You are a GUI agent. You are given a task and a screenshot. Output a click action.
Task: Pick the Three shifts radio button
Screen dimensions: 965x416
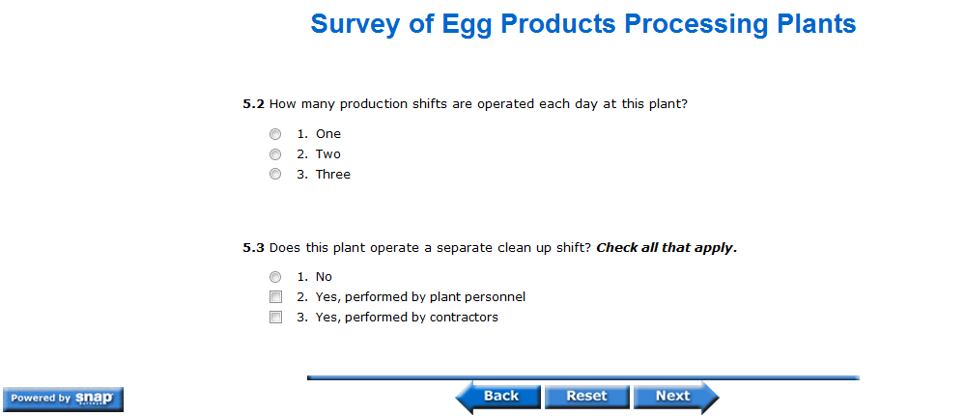click(275, 175)
